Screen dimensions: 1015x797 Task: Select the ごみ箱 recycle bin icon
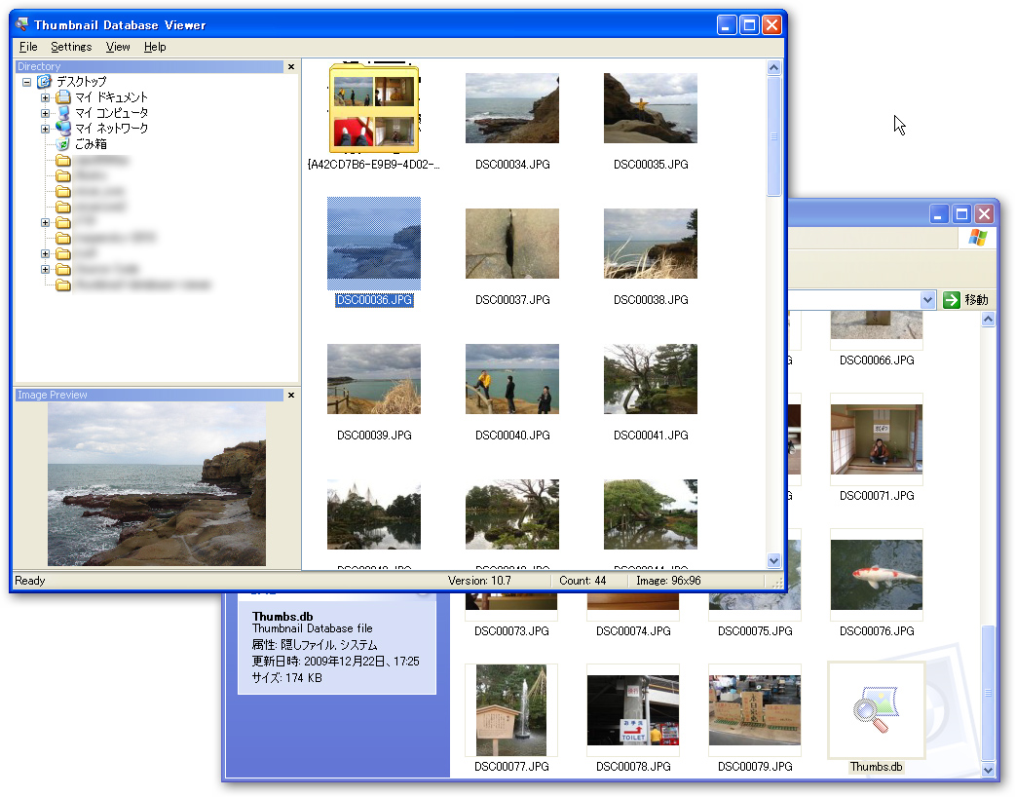pos(62,144)
